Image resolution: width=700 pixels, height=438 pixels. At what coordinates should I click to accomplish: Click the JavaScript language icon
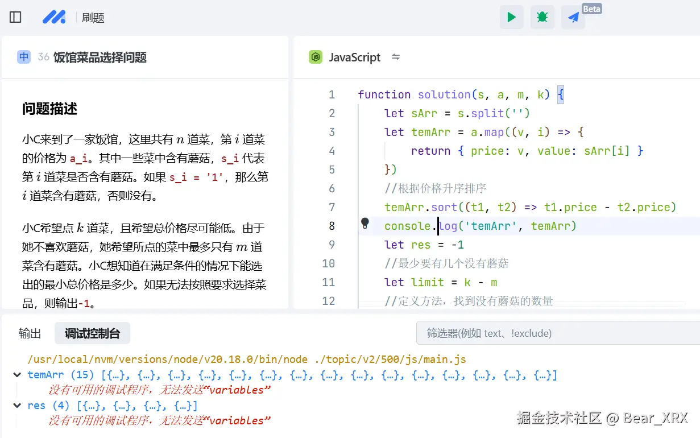click(x=315, y=57)
